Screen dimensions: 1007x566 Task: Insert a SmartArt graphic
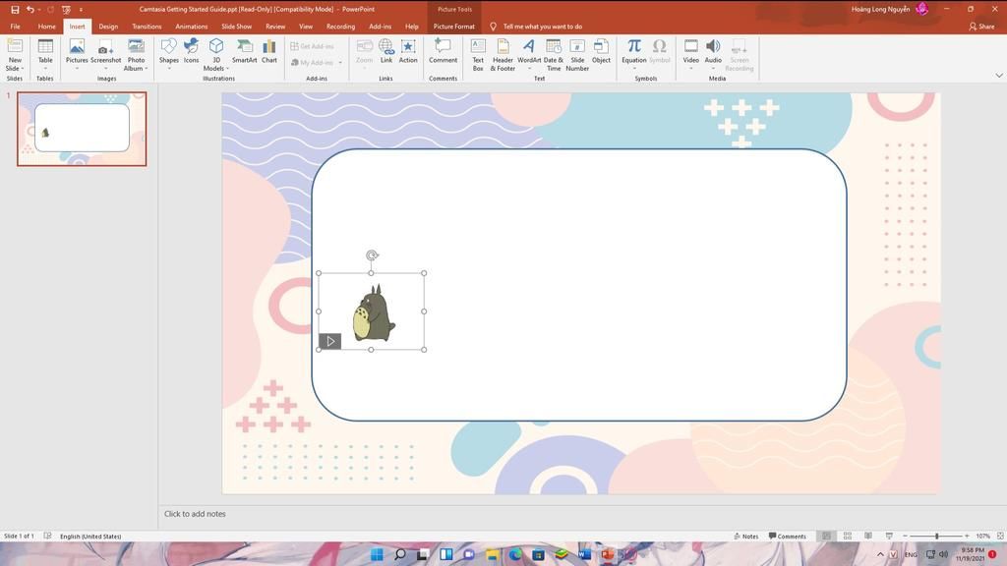click(x=244, y=51)
